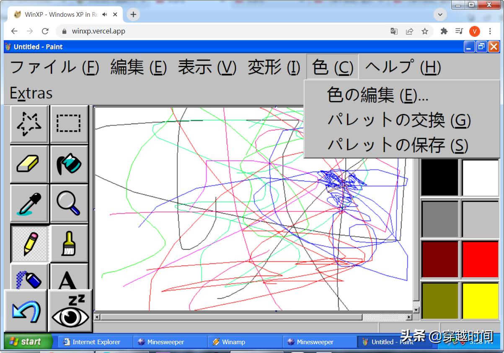The width and height of the screenshot is (504, 353).
Task: Open the browser's customize menu
Action: pos(489,31)
